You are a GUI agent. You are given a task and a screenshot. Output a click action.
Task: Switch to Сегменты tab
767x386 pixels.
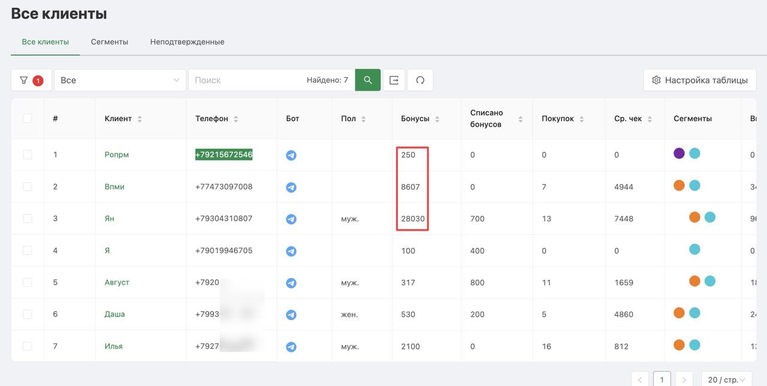(110, 42)
